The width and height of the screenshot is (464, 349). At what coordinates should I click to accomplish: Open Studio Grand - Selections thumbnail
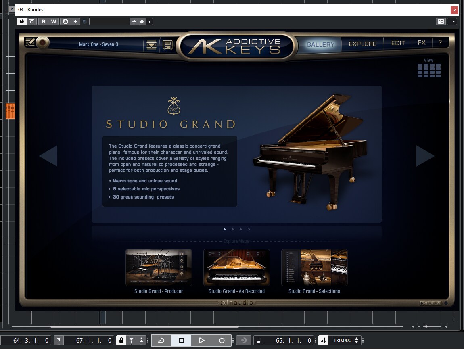pyautogui.click(x=314, y=267)
